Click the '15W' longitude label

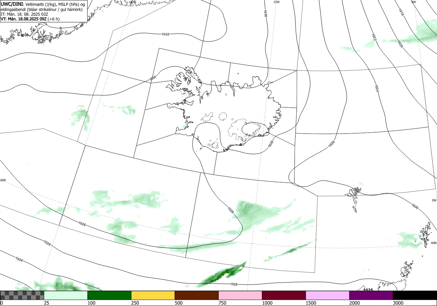[x=277, y=2]
